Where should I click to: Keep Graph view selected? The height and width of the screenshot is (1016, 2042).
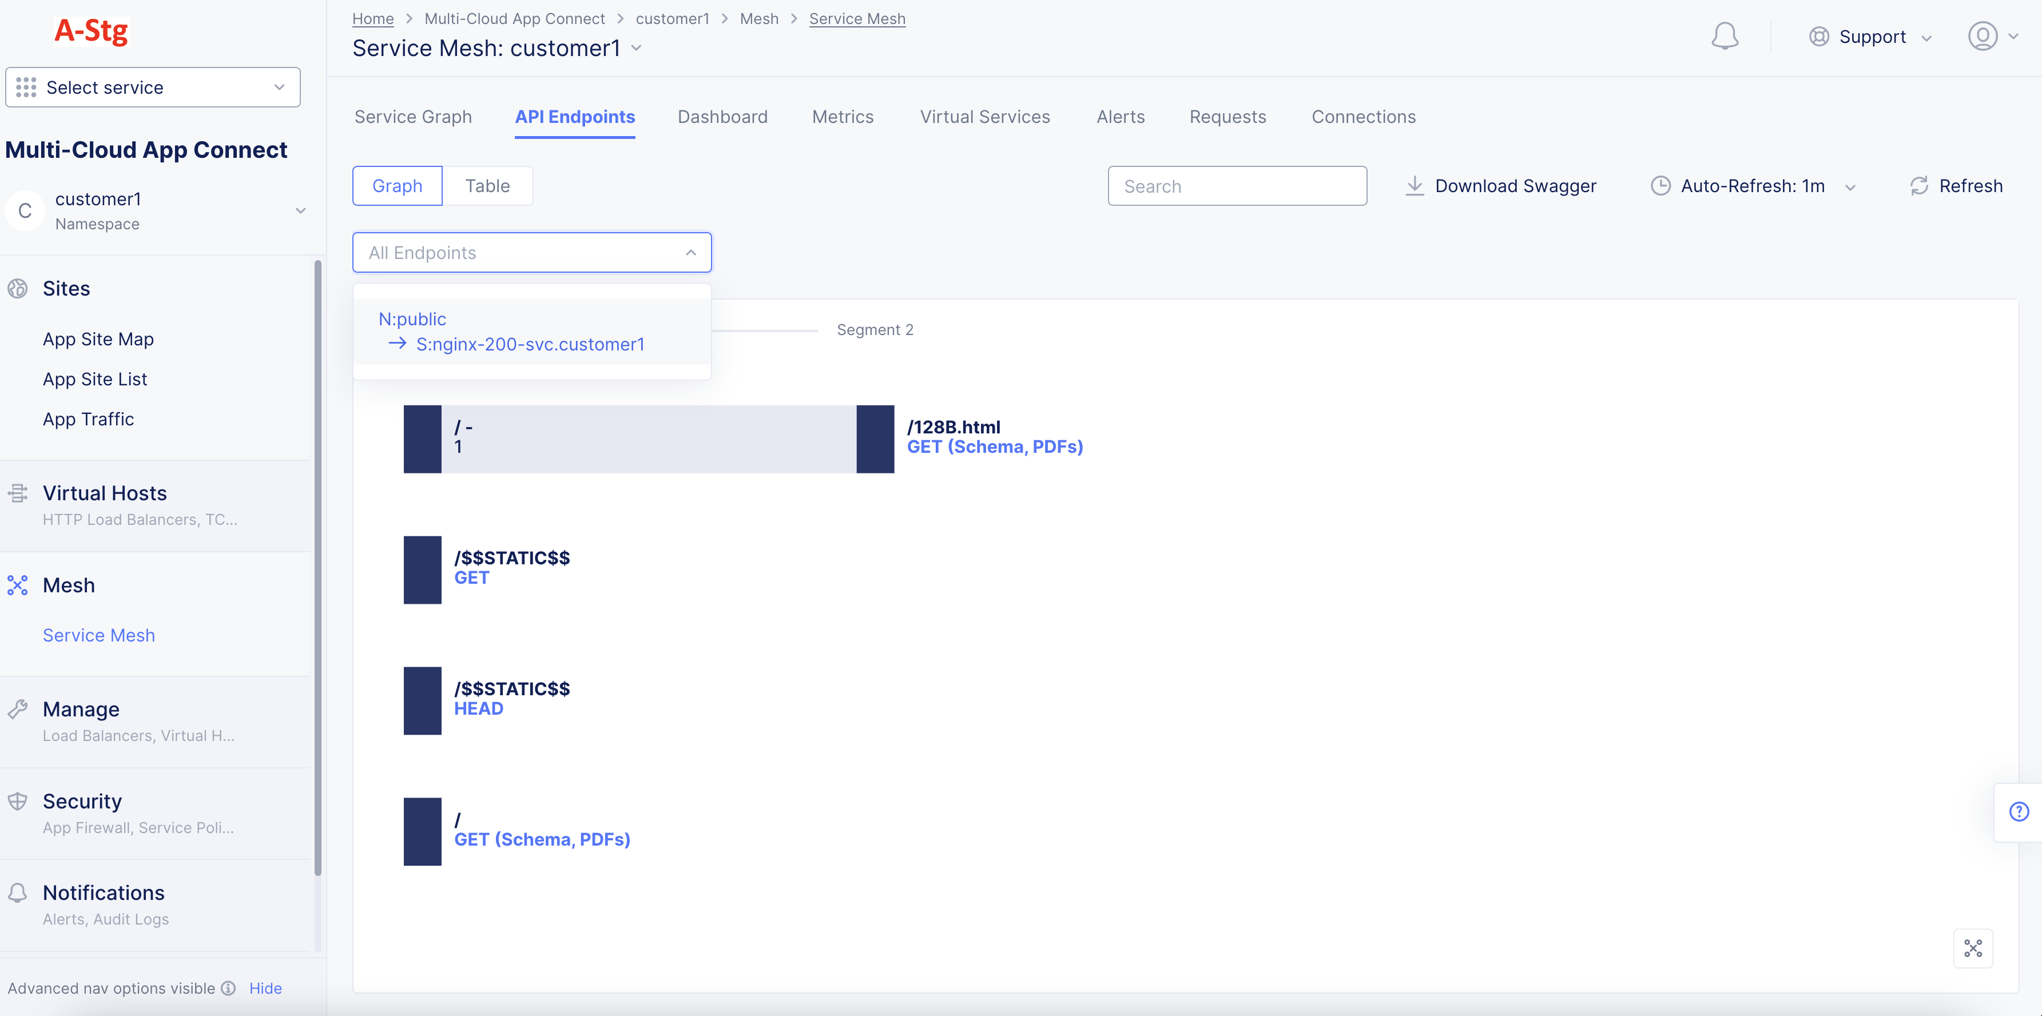point(398,185)
